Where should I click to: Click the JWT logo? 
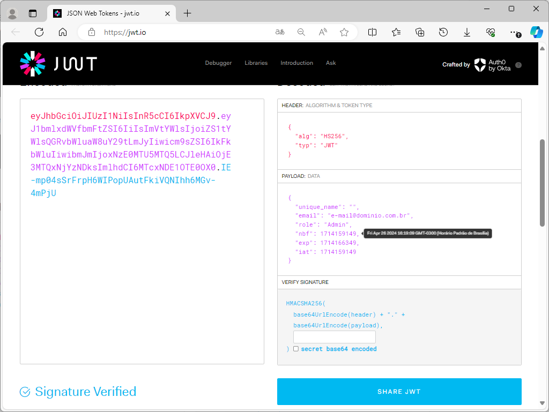(58, 64)
